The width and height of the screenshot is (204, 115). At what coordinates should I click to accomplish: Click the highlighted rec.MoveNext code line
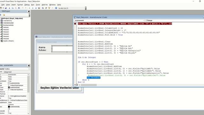coord(93,78)
